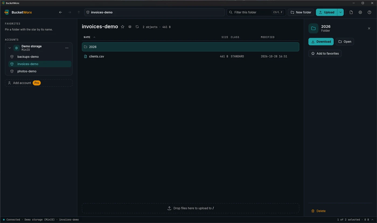Delete the selected 2026 folder
The image size is (377, 223).
[x=318, y=211]
